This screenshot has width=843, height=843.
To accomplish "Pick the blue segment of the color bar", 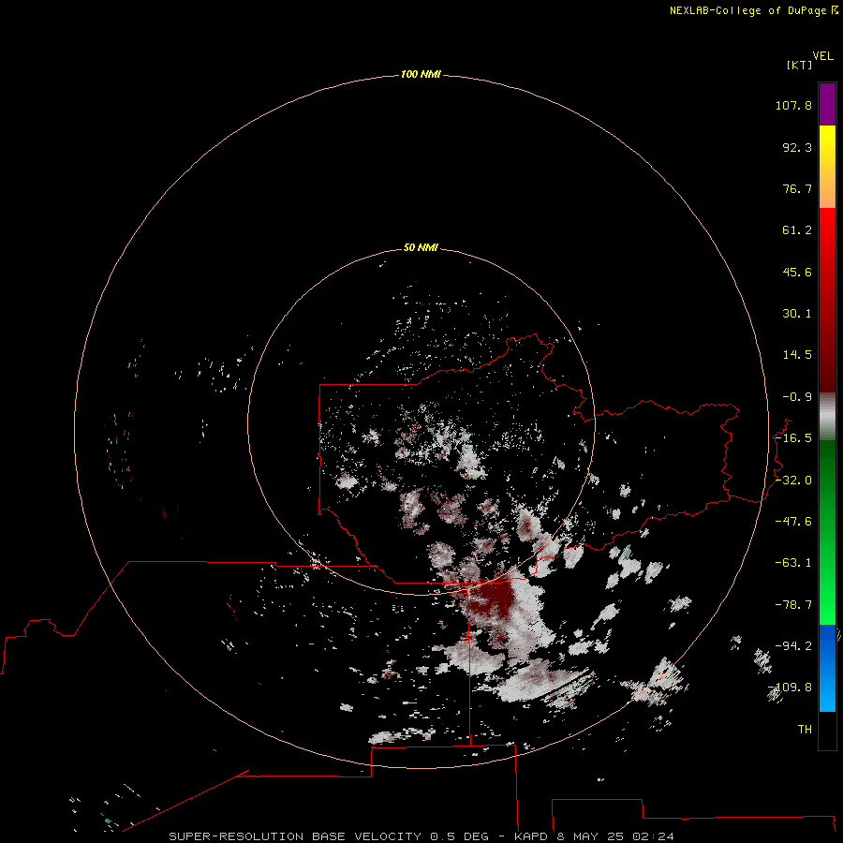I will pos(827,668).
